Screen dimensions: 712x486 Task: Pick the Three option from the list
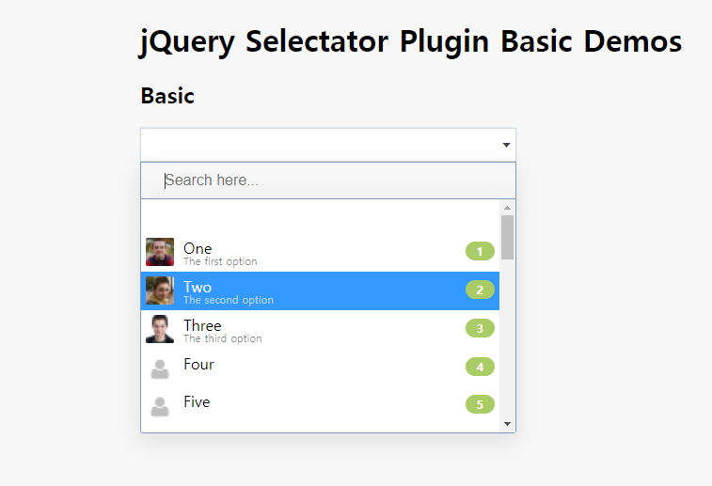pos(320,329)
